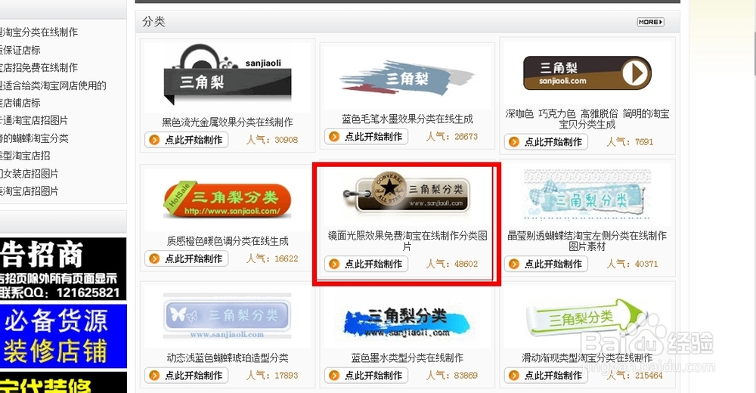756x393 pixels.
Task: Click 点此开始制作 for 滑动渐现类型 category
Action: [547, 376]
